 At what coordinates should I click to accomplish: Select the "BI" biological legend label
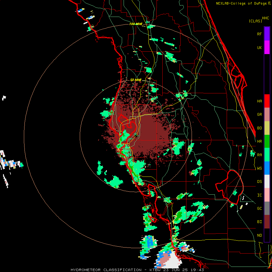(259, 222)
